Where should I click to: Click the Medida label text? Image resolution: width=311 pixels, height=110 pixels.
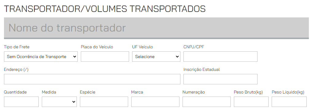49,92
